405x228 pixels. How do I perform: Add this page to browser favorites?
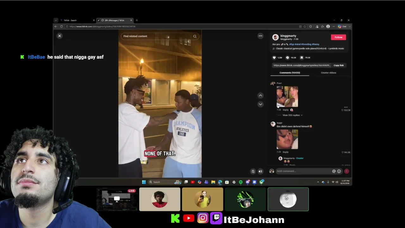305,27
